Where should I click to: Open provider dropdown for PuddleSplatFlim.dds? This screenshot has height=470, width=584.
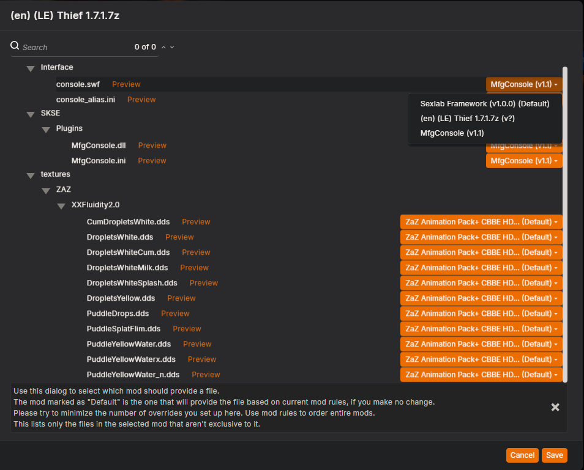pyautogui.click(x=481, y=329)
